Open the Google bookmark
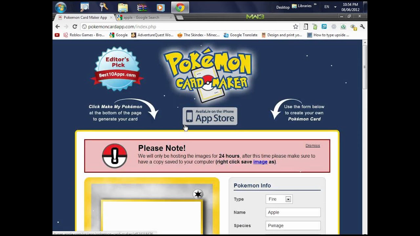The height and width of the screenshot is (236, 420). click(118, 35)
